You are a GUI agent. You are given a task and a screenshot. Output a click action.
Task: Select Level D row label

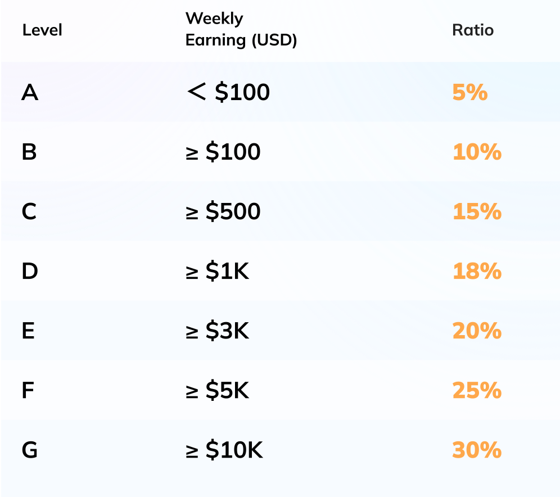pyautogui.click(x=30, y=272)
